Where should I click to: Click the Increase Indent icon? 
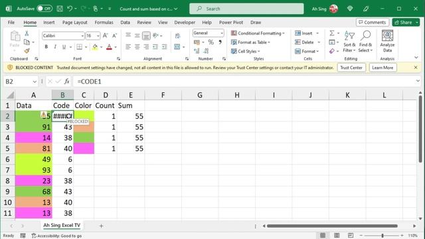pyautogui.click(x=164, y=47)
